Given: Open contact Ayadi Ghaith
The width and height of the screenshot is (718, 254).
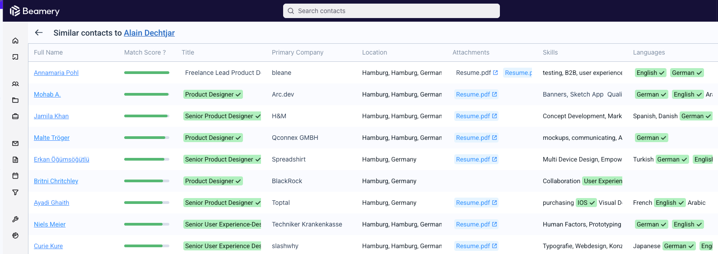Looking at the screenshot, I should [x=51, y=203].
